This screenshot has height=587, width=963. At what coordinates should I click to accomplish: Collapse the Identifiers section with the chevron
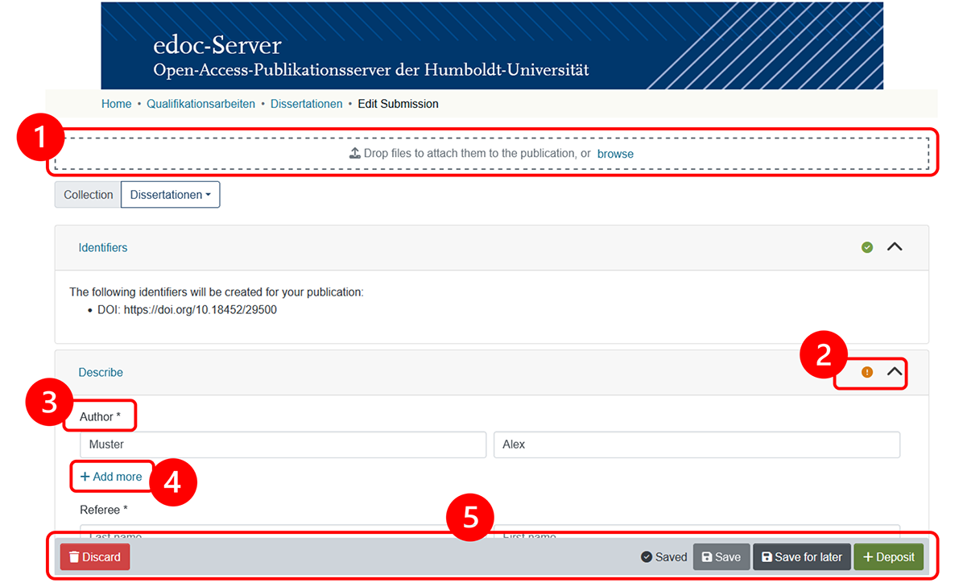(895, 247)
